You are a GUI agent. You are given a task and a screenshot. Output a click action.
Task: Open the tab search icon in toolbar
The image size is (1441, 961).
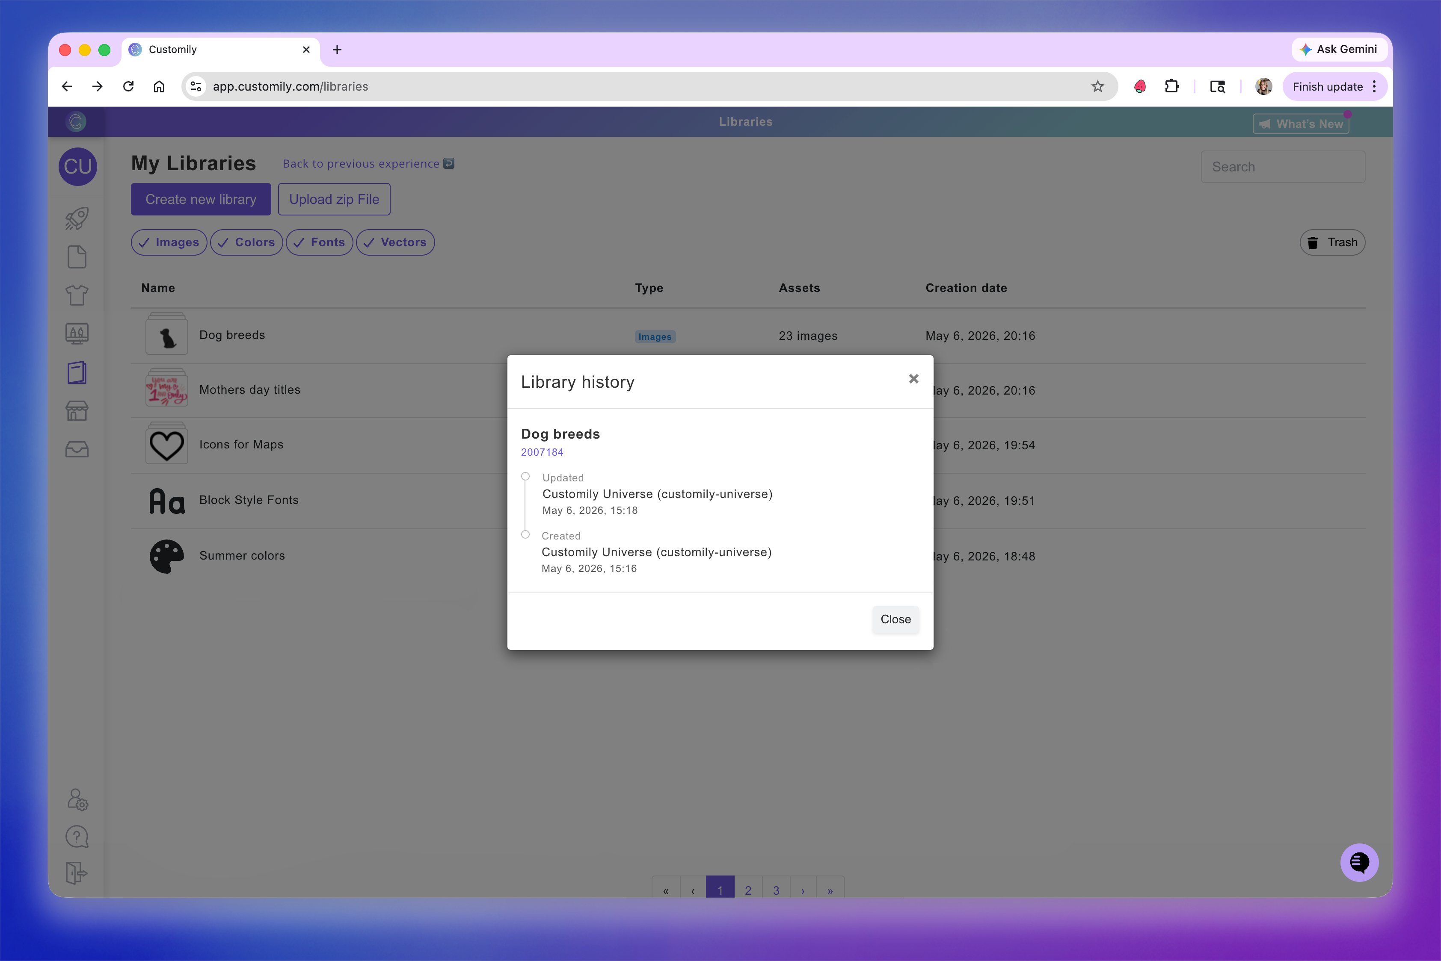pyautogui.click(x=1218, y=86)
